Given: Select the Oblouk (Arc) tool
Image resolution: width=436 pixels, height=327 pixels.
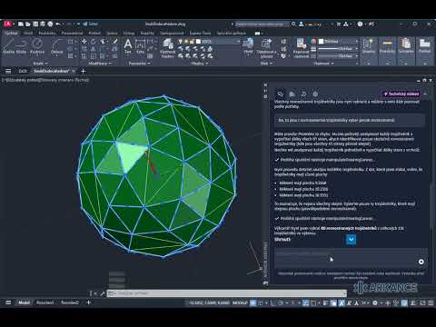Looking at the screenshot, I should [57, 46].
